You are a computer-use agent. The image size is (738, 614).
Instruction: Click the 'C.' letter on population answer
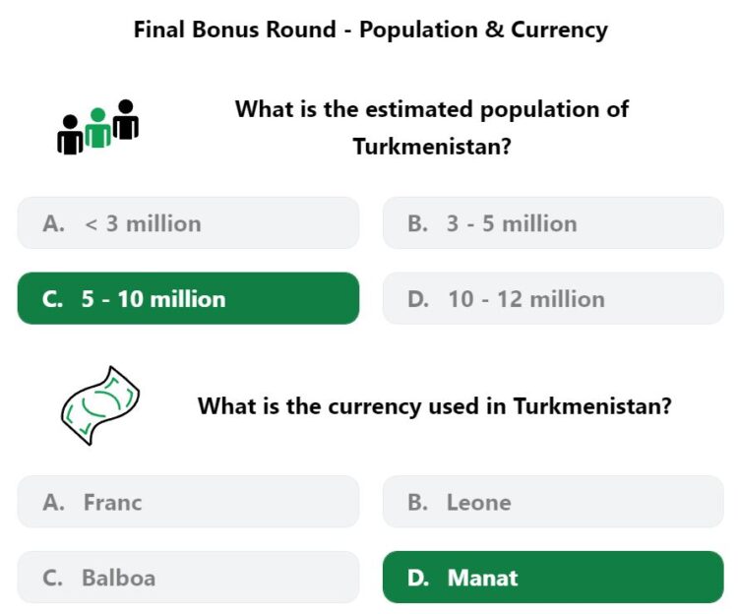point(52,299)
